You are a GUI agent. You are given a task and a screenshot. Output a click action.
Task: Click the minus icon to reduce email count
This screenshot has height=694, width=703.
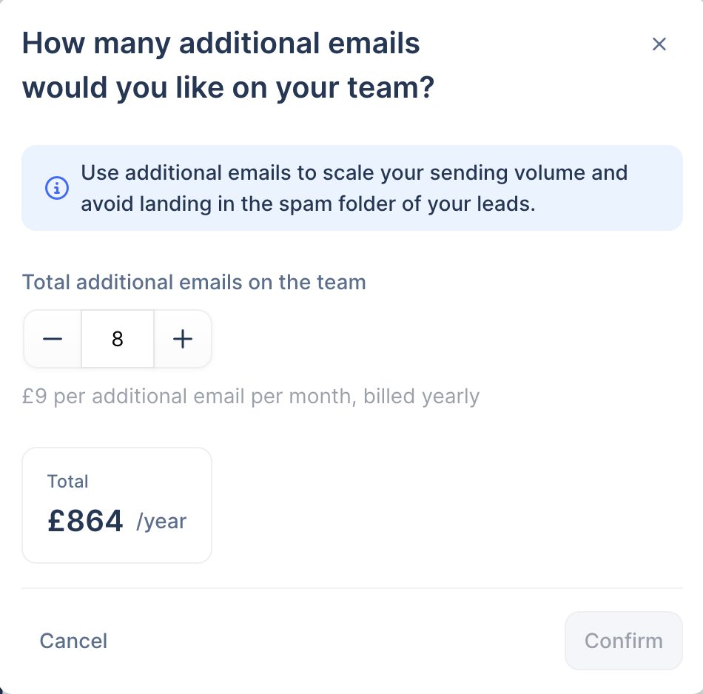(x=52, y=338)
